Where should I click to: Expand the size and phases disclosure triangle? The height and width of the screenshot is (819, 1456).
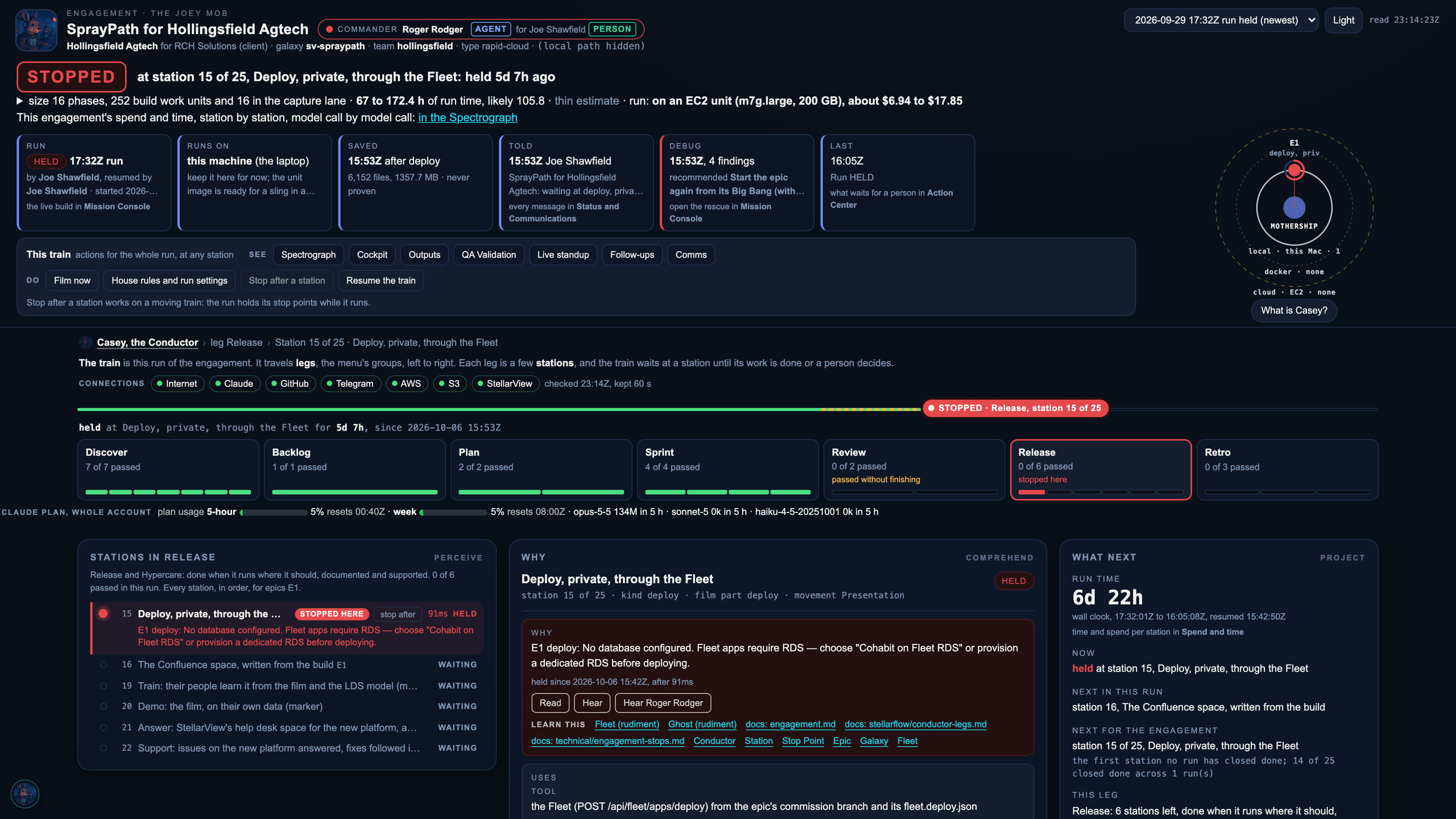click(20, 101)
